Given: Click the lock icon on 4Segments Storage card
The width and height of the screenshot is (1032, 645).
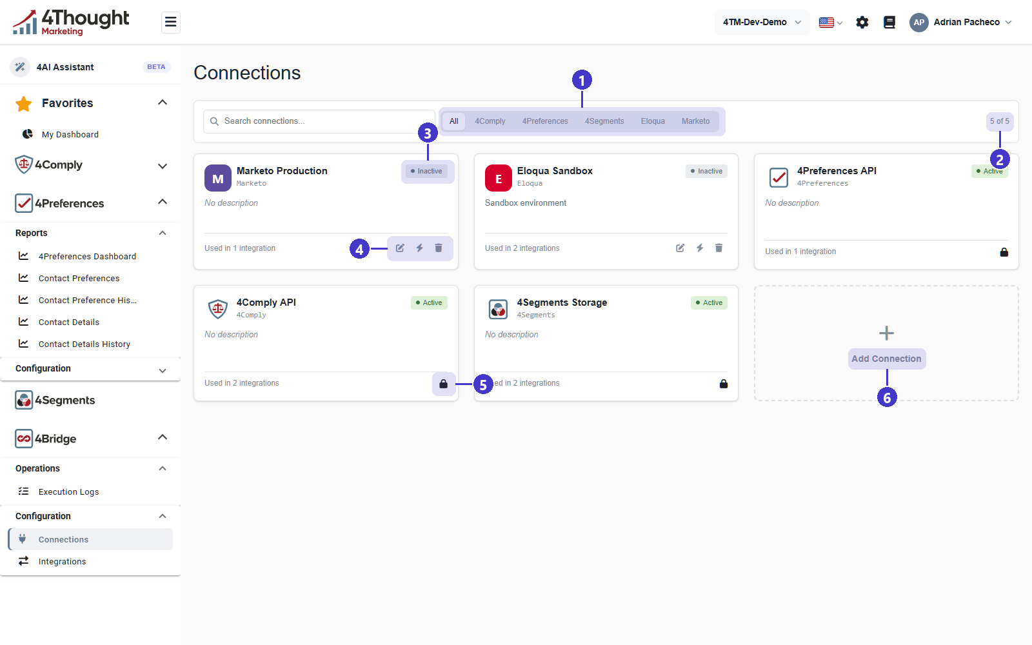Looking at the screenshot, I should (724, 384).
